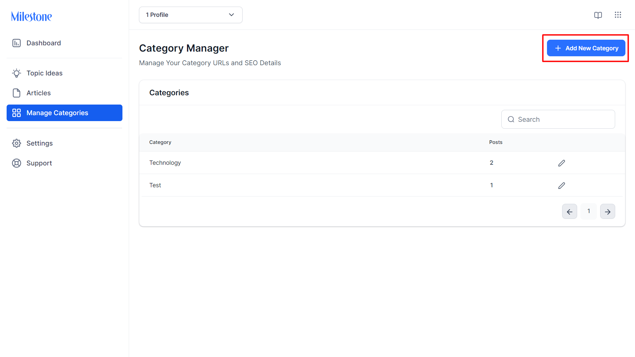The image size is (635, 357).
Task: Click the search magnifier icon
Action: pos(511,119)
